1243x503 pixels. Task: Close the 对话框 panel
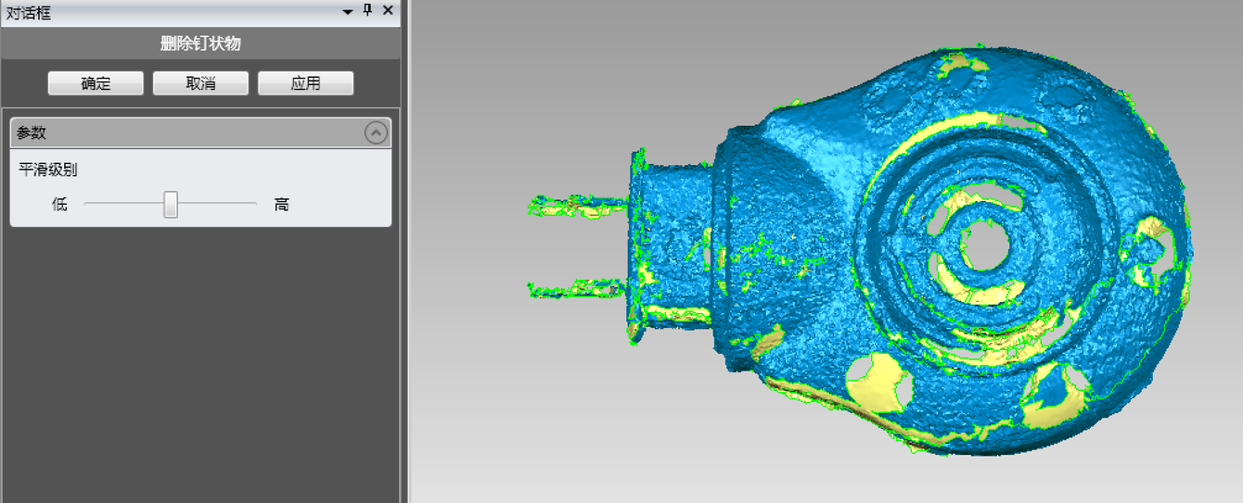[x=388, y=11]
